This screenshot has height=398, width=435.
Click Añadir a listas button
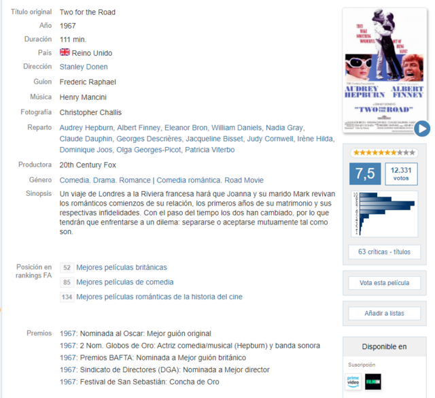[384, 314]
